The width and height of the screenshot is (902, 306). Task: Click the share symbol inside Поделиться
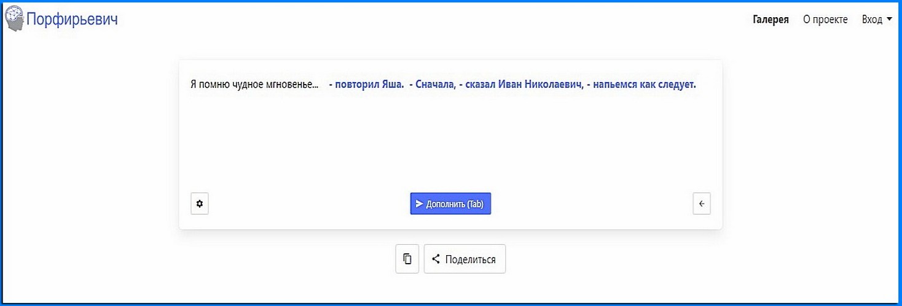pos(436,259)
